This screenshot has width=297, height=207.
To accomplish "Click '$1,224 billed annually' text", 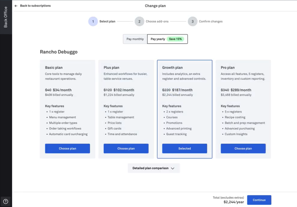I will point(119,95).
